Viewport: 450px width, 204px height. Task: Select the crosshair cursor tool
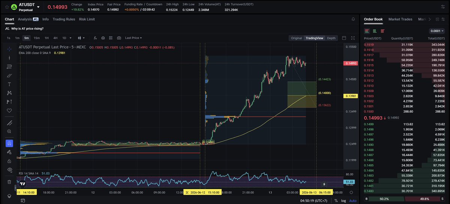pyautogui.click(x=9, y=49)
